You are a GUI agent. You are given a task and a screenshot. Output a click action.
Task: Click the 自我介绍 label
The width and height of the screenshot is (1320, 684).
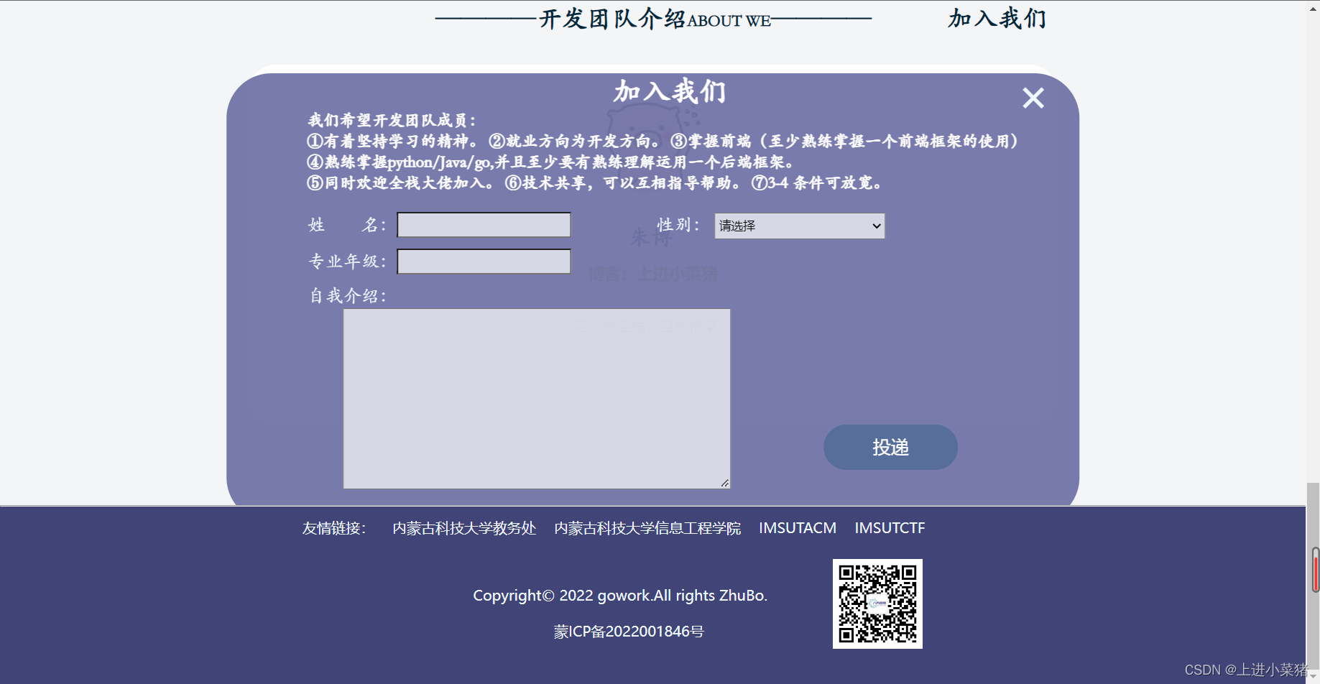348,296
